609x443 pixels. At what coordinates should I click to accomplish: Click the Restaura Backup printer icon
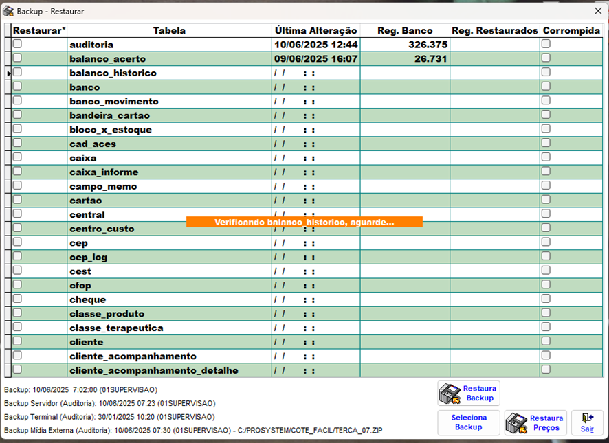pos(450,394)
